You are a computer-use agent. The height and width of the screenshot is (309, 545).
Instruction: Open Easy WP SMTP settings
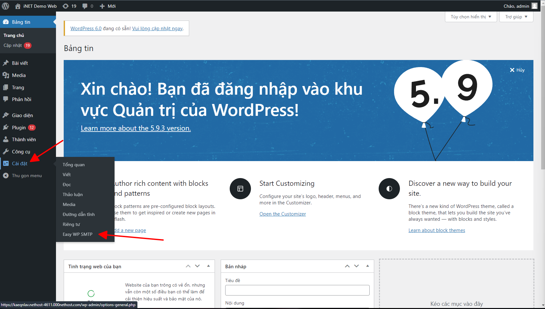(x=78, y=234)
